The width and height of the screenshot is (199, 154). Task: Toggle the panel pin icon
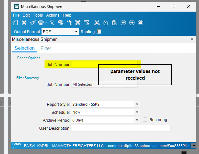[192, 39]
